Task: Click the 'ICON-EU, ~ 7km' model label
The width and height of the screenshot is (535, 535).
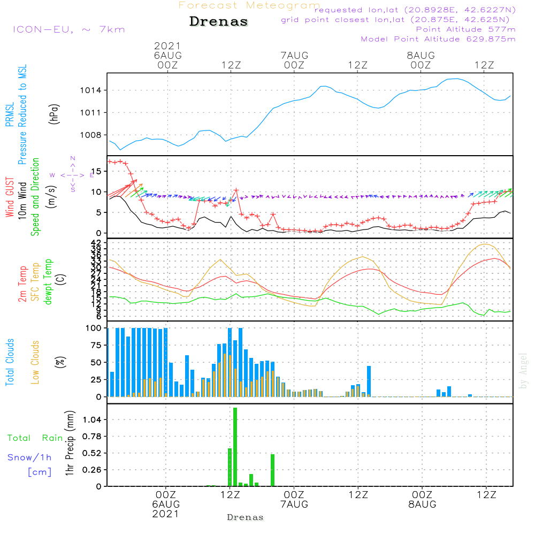Action: tap(69, 29)
